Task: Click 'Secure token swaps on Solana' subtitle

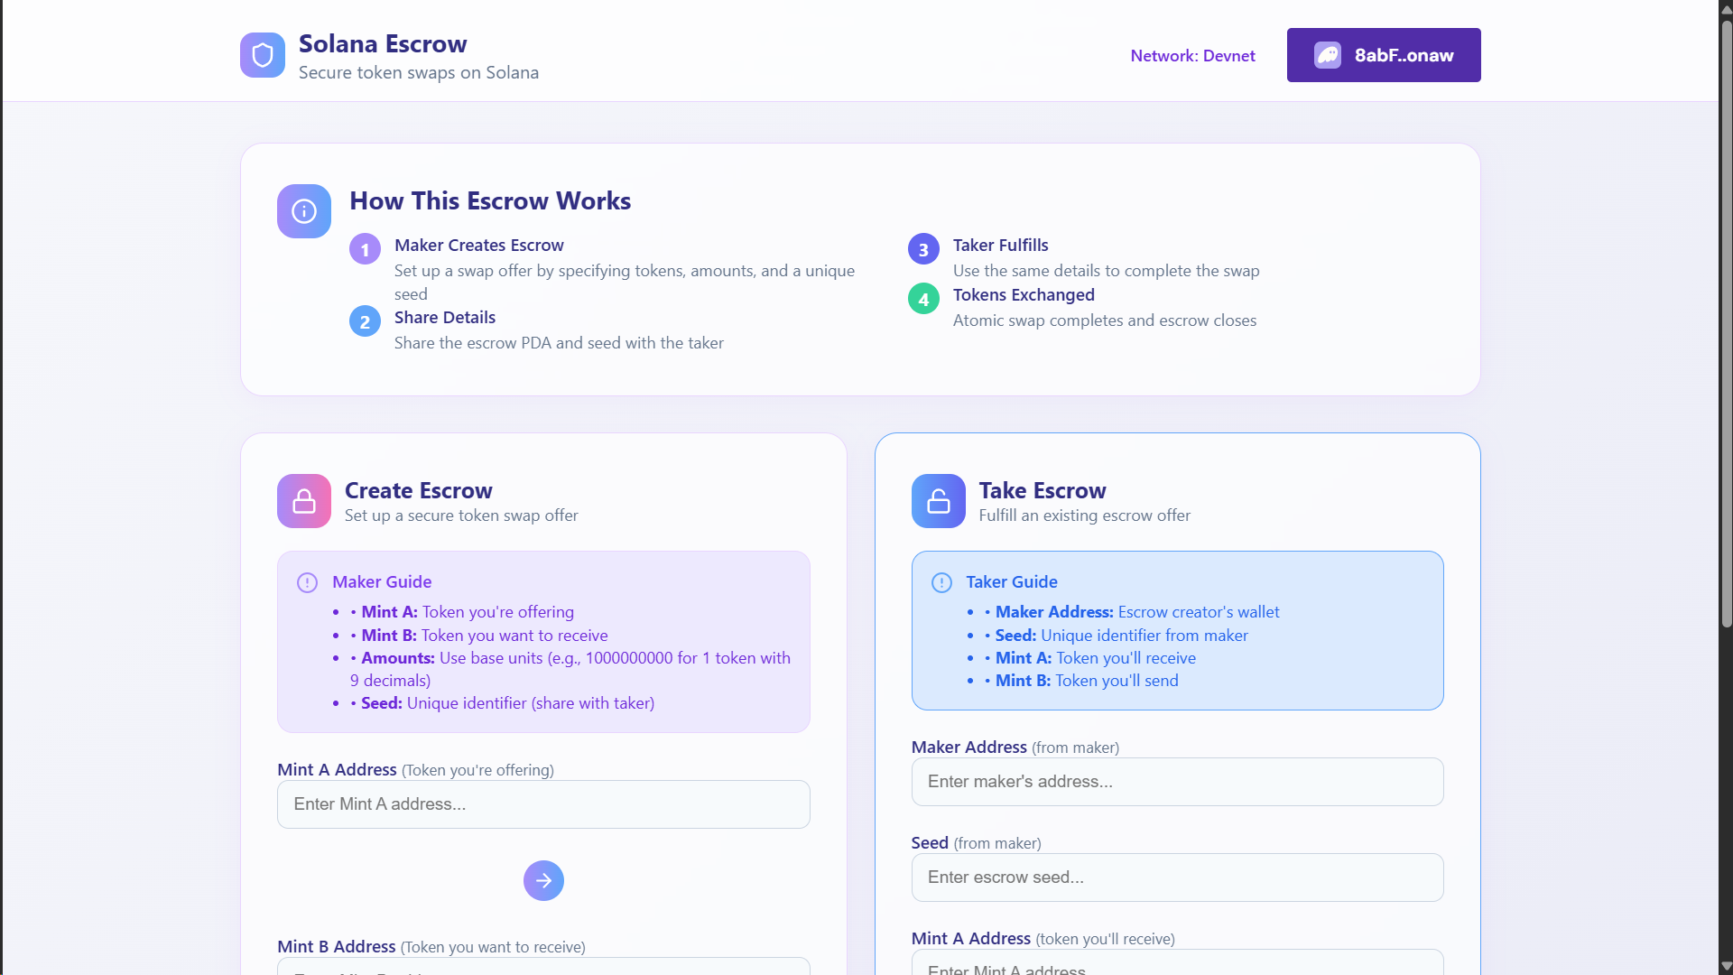Action: point(419,73)
